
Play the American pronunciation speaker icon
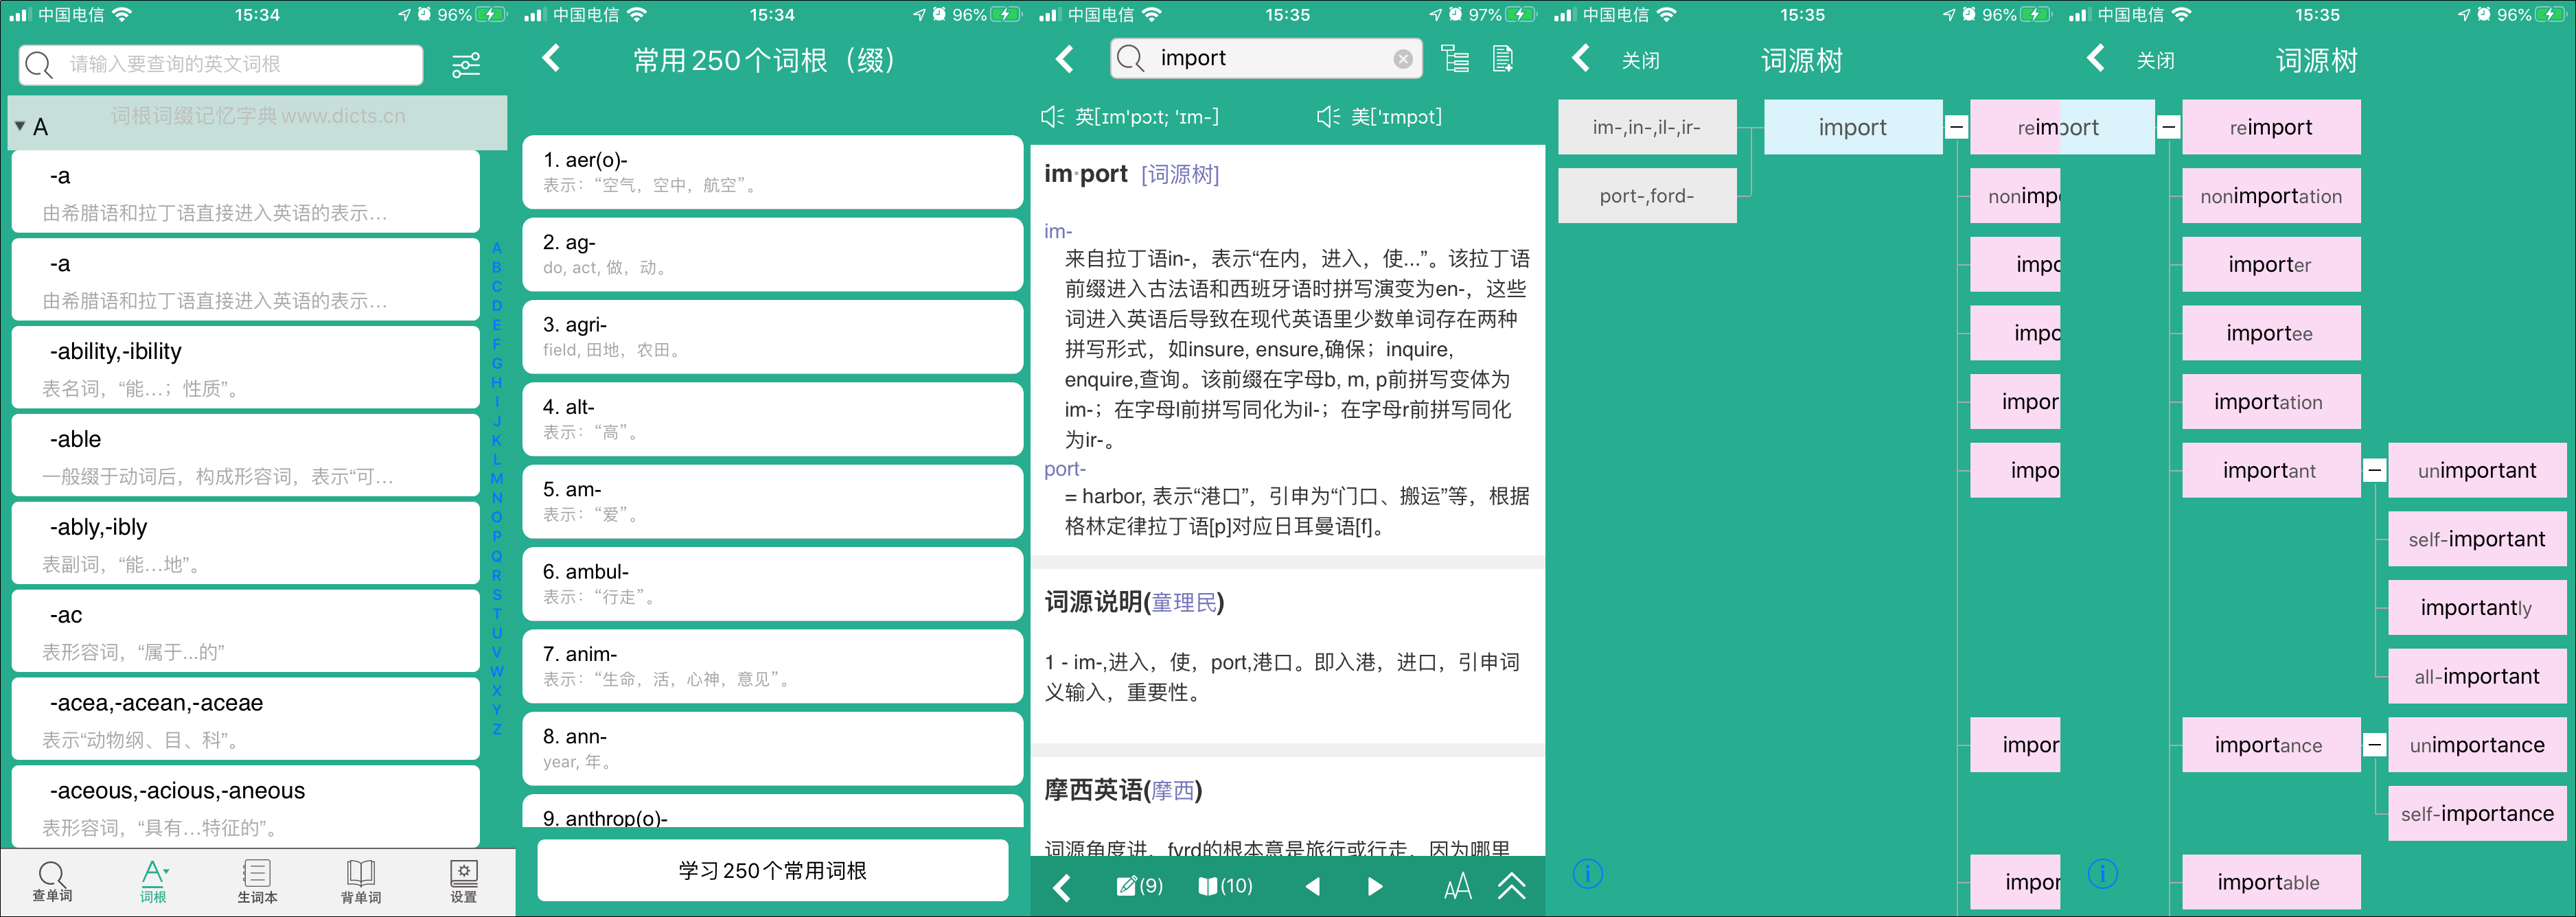[1327, 117]
